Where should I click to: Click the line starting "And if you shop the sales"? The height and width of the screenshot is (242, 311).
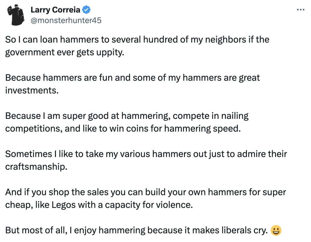pos(145,192)
